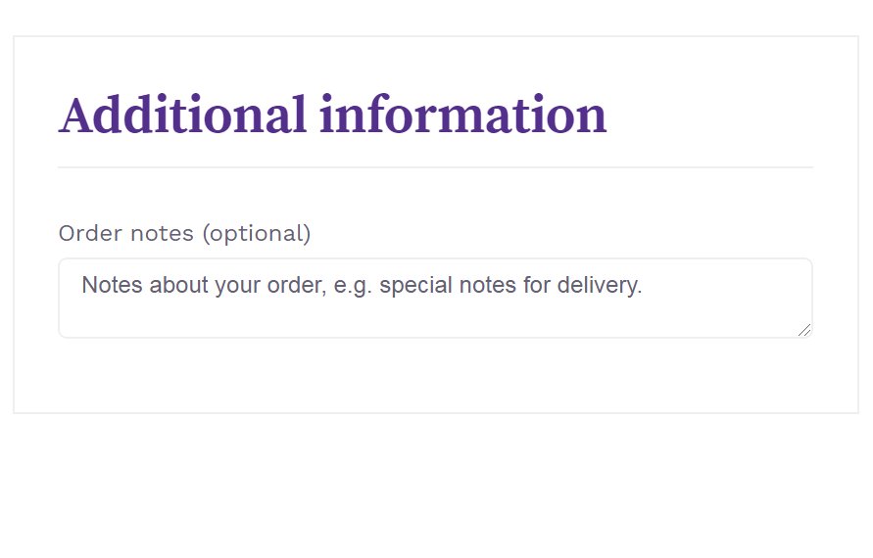The height and width of the screenshot is (558, 873).
Task: Click "delivery." at the placeholder's end
Action: pos(600,285)
